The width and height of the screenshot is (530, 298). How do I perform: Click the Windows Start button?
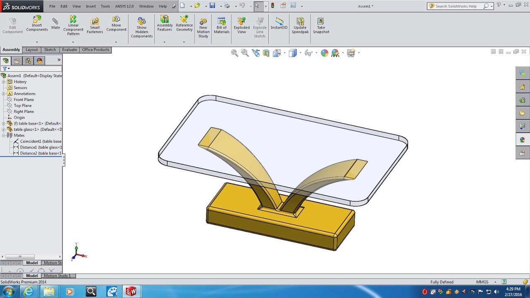(8, 291)
